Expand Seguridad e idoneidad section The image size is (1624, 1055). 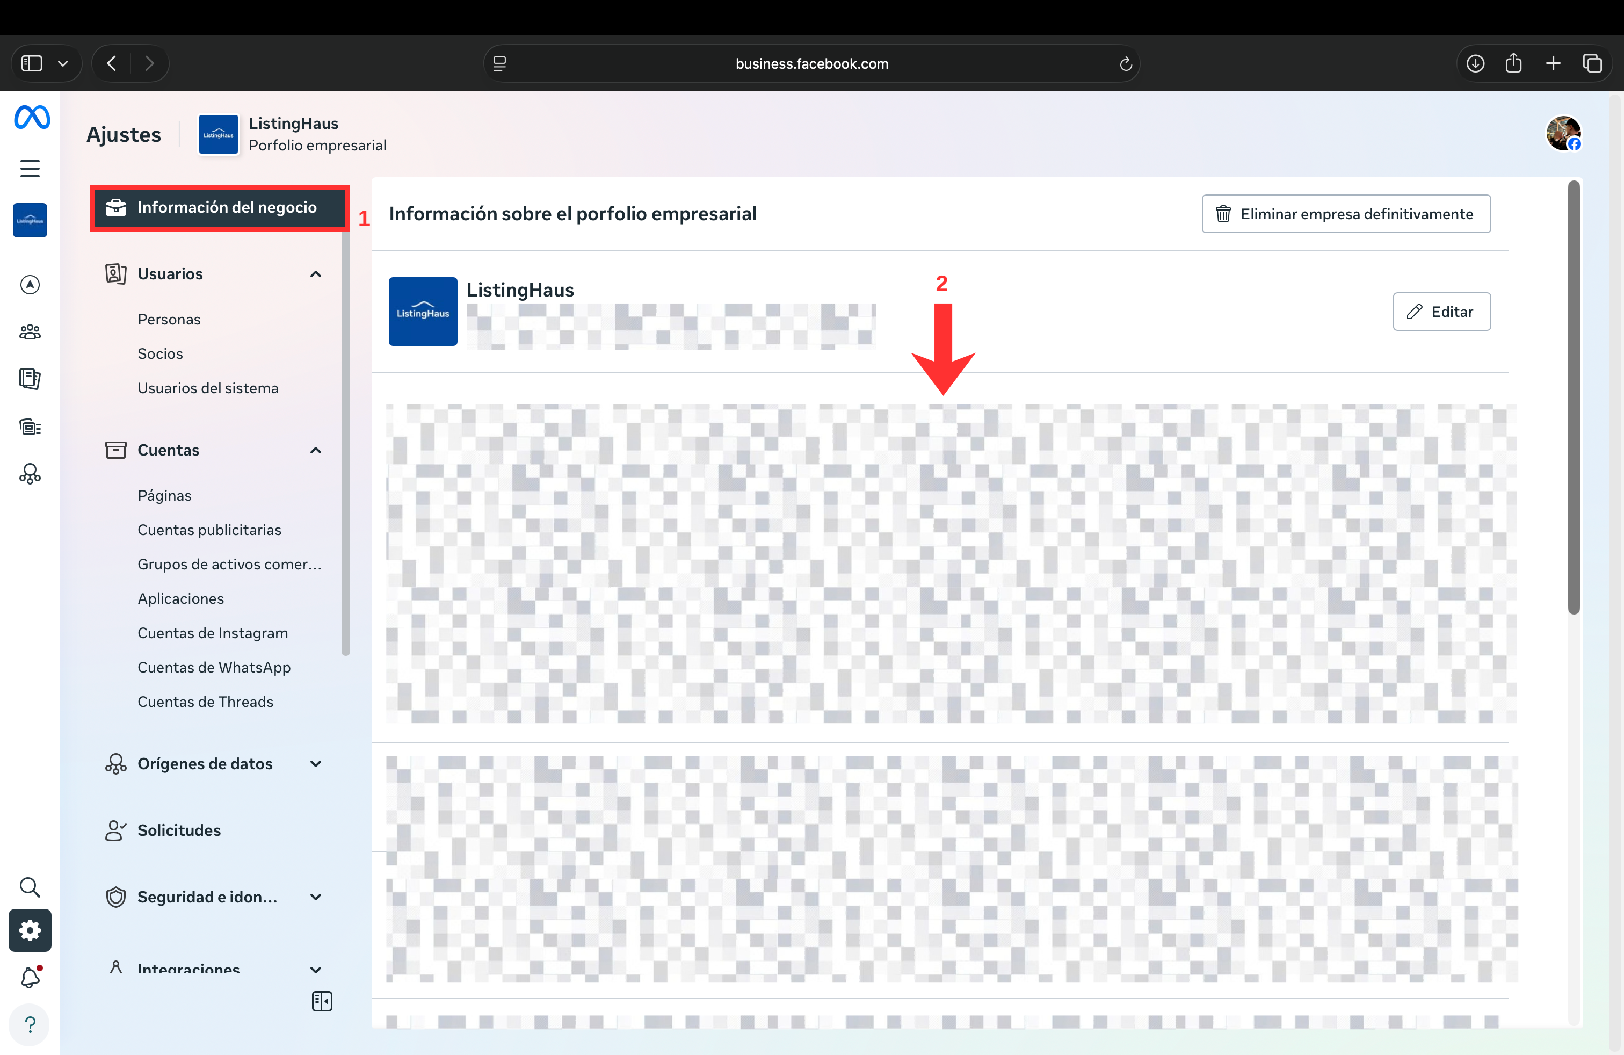315,897
